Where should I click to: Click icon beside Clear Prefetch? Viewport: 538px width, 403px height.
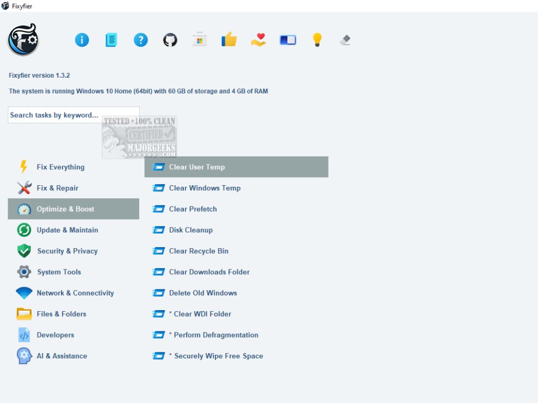tap(158, 209)
